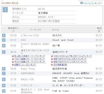Click artist BACK-ON

coord(27,79)
